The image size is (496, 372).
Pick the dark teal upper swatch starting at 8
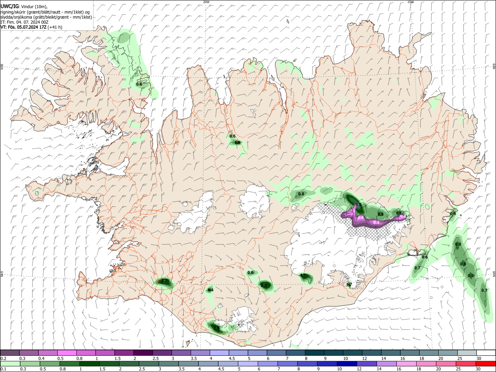[314, 353]
